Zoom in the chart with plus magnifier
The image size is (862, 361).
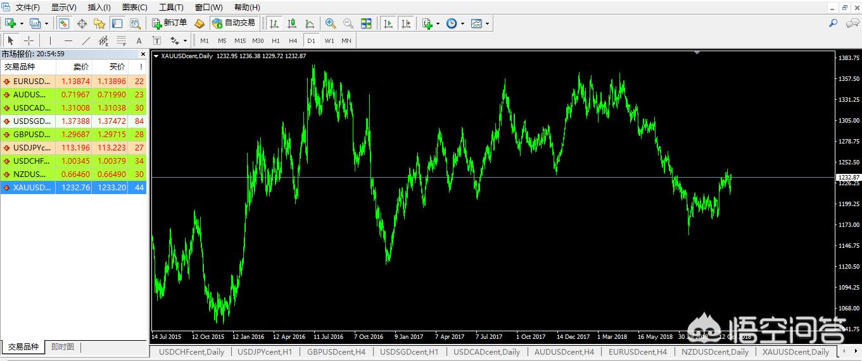pyautogui.click(x=331, y=23)
